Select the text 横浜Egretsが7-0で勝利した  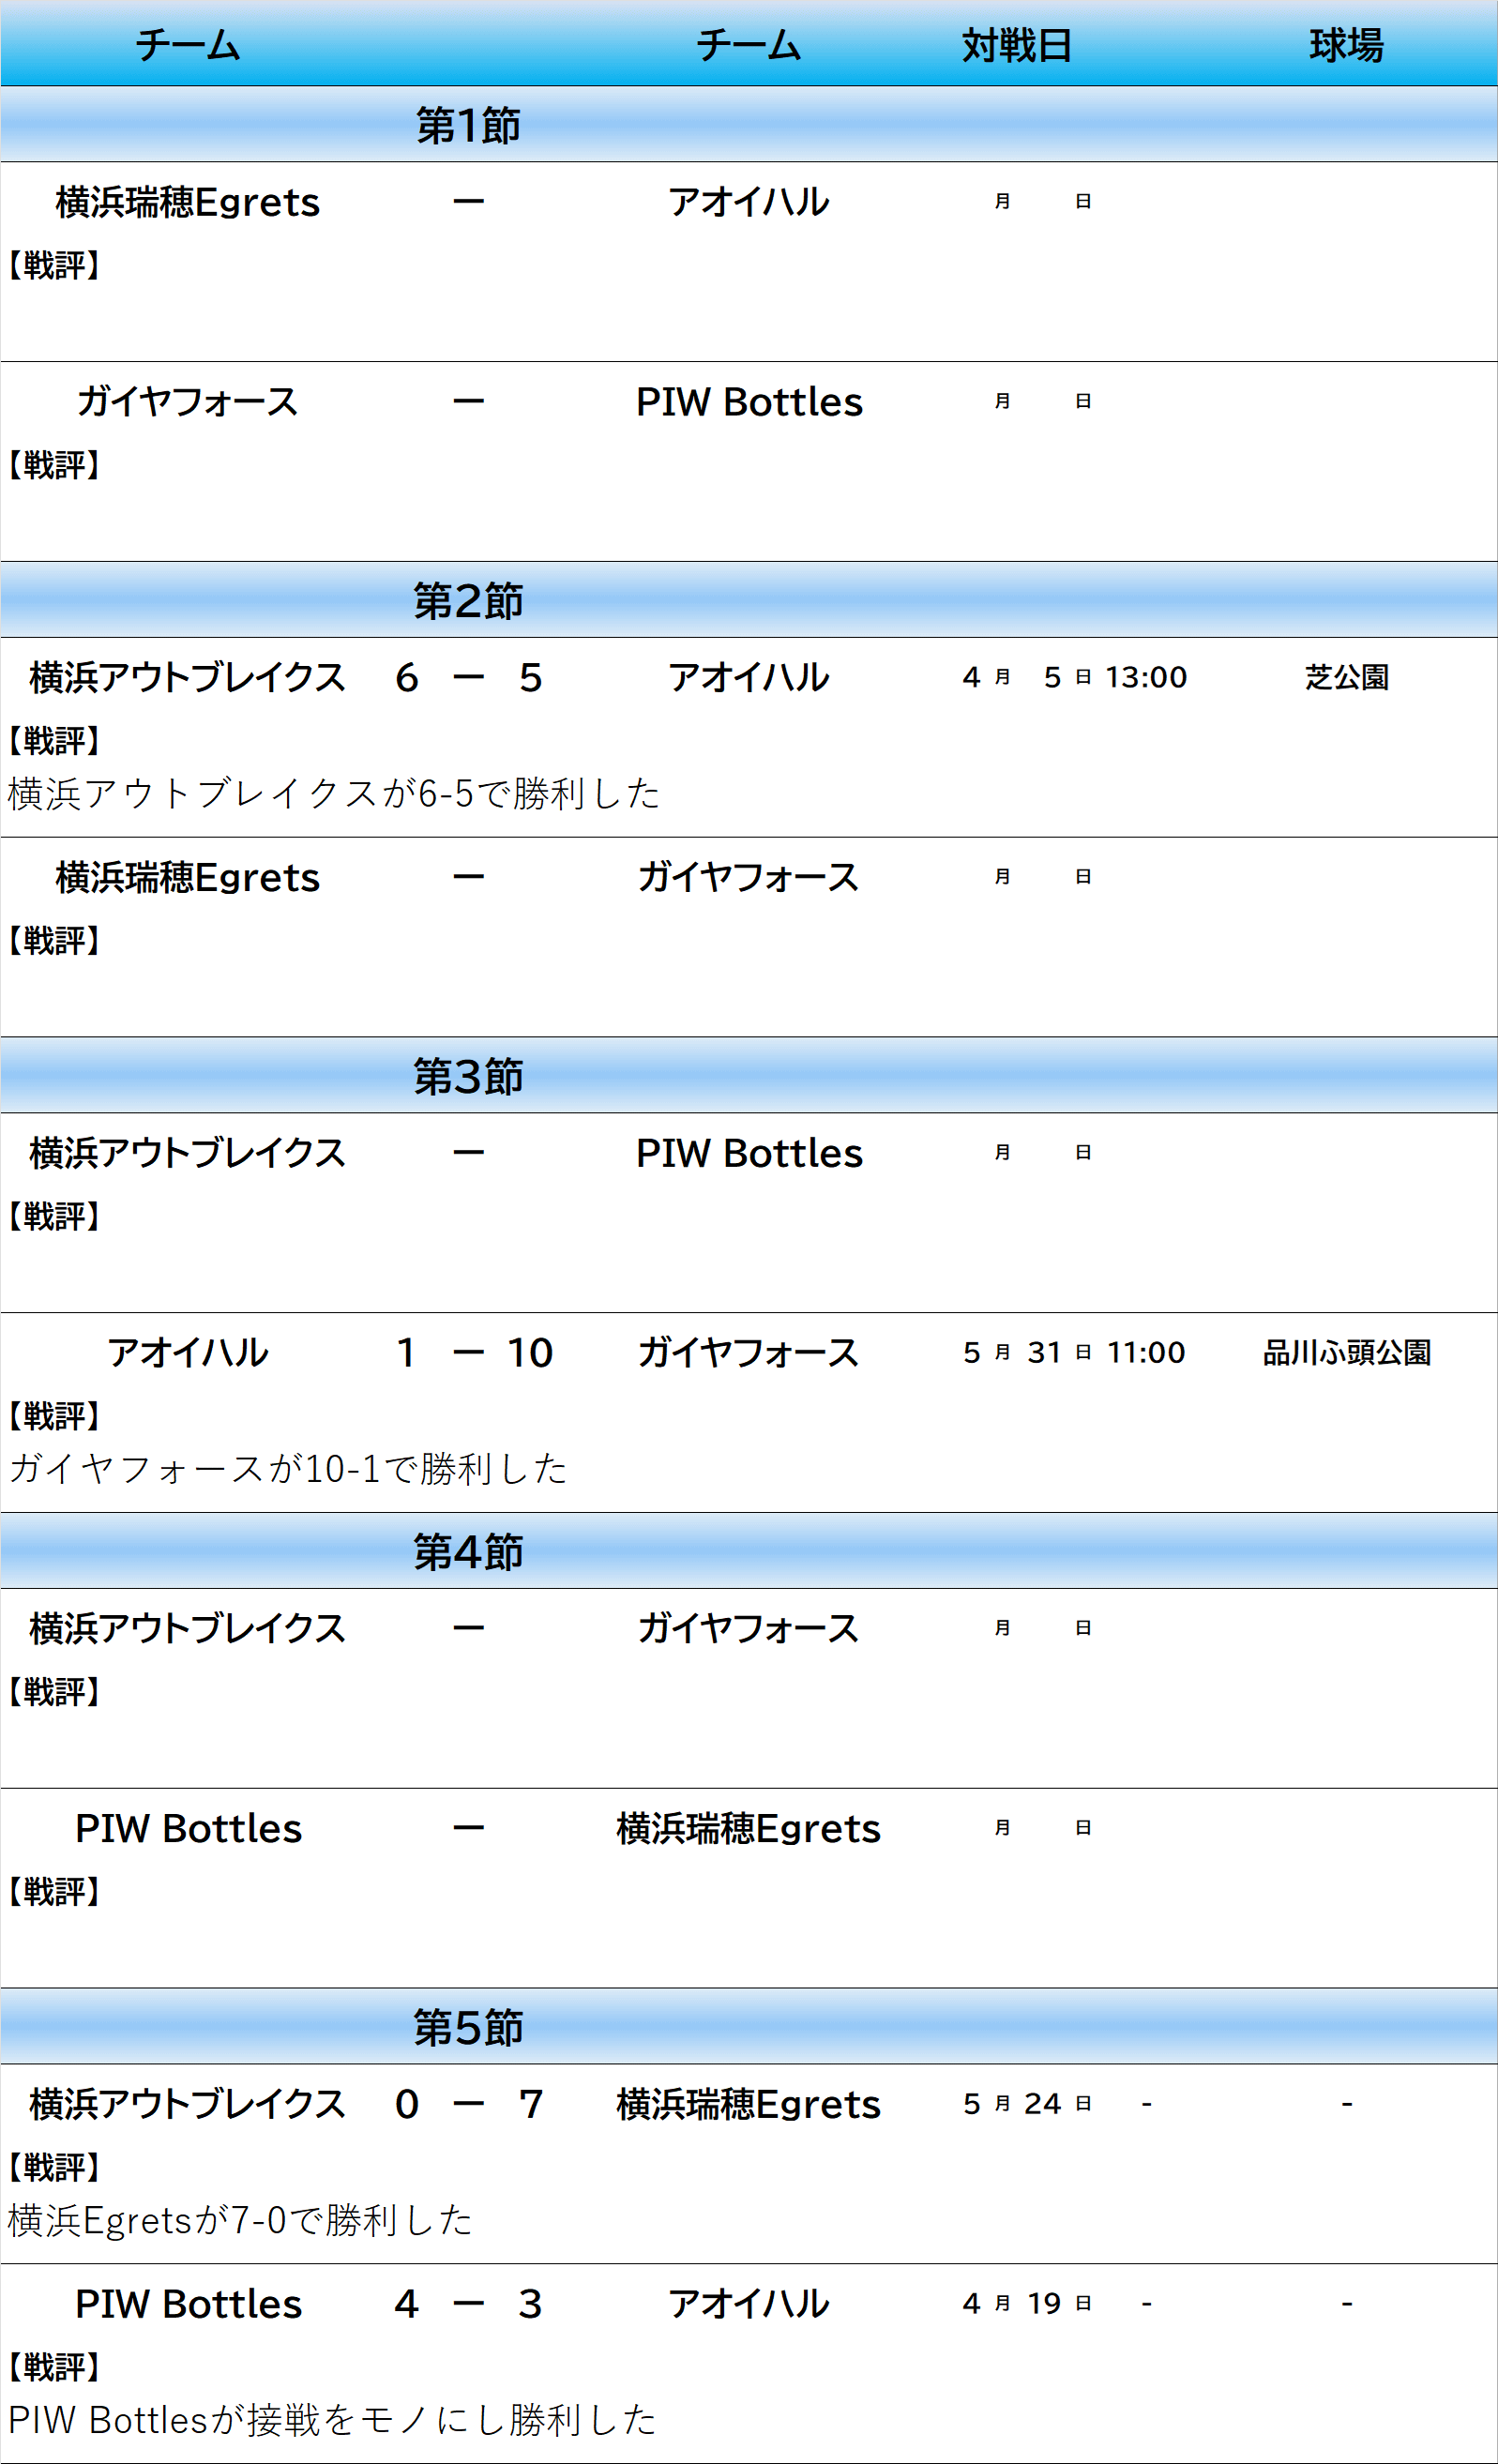tap(240, 2220)
